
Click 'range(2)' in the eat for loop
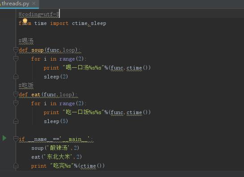click(x=72, y=103)
